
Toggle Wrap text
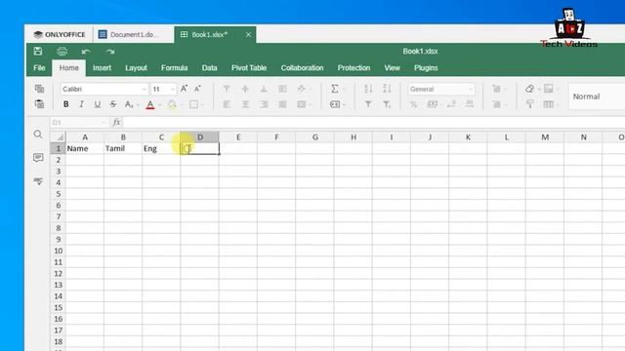(x=282, y=89)
